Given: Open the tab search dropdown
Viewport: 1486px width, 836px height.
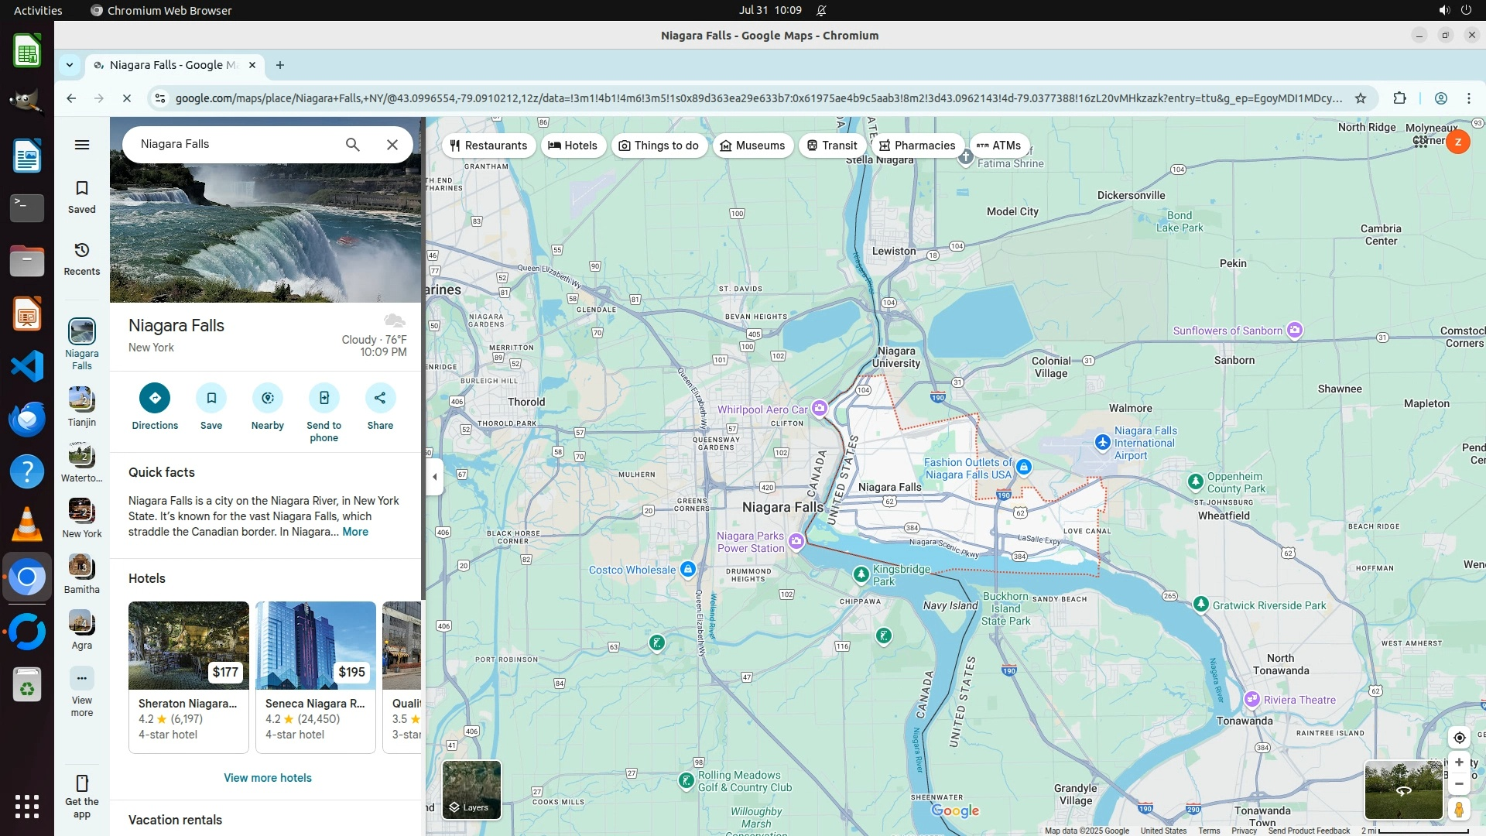Looking at the screenshot, I should tap(70, 65).
